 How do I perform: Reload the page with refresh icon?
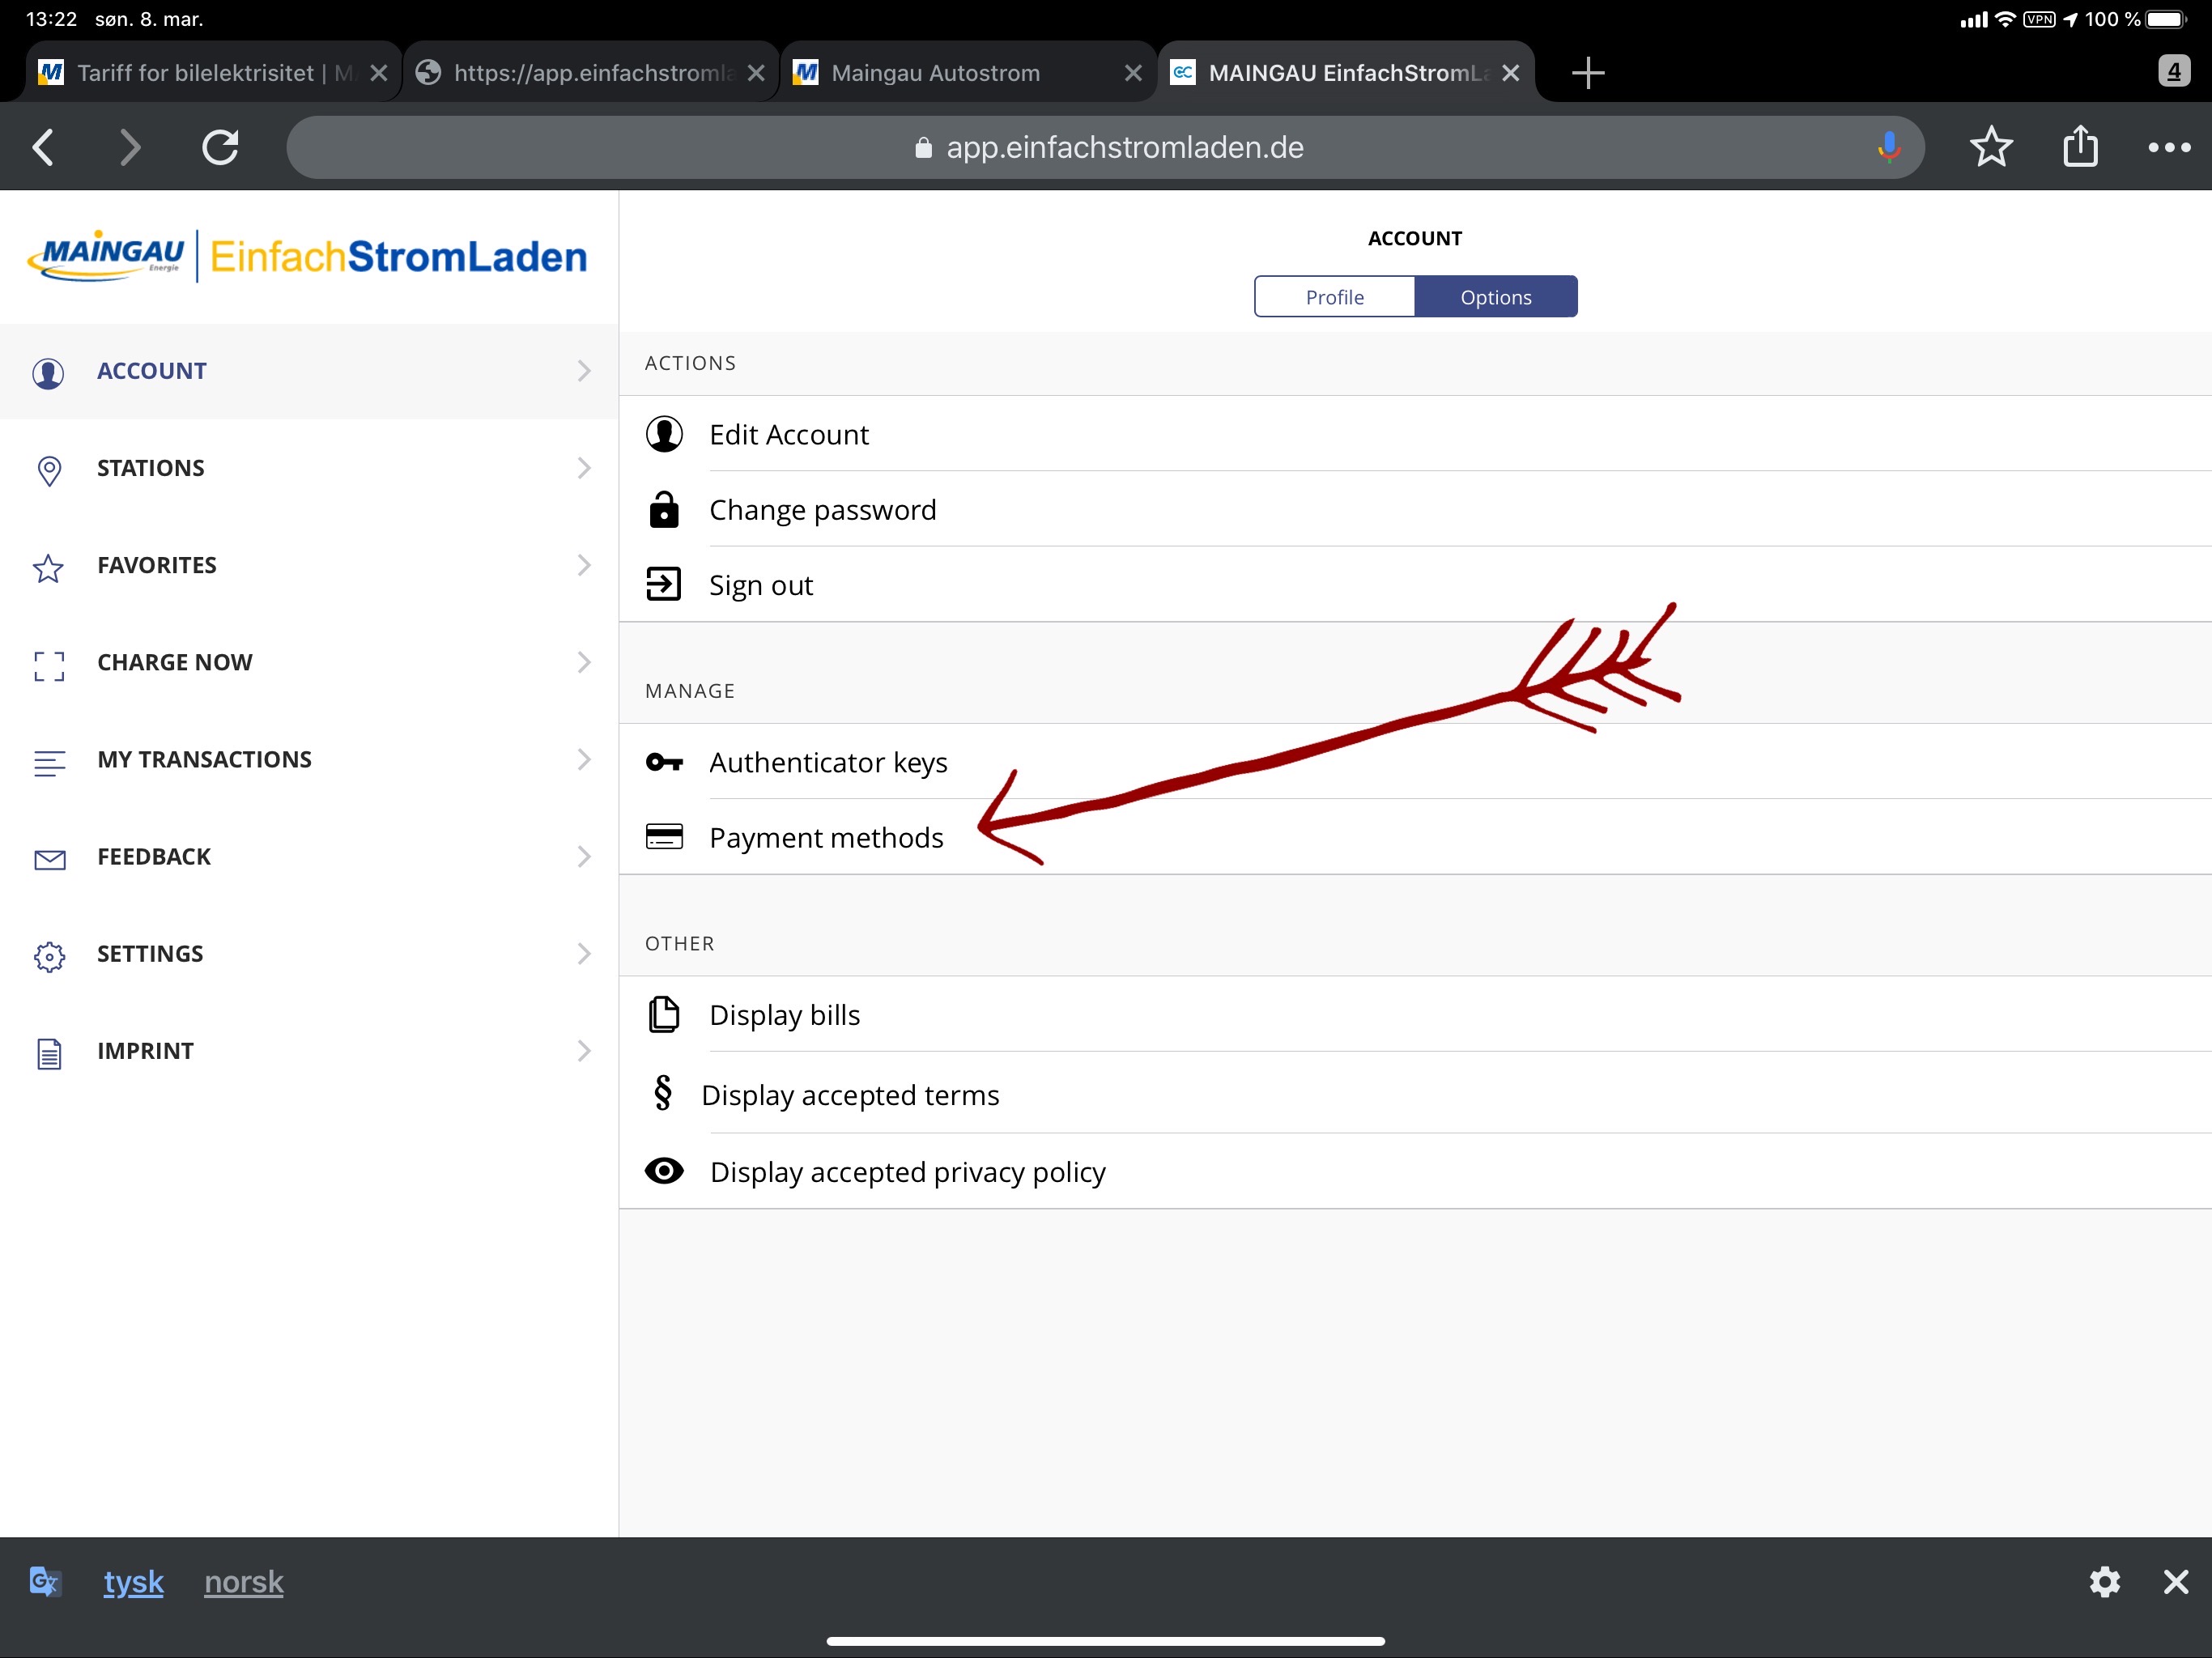220,147
